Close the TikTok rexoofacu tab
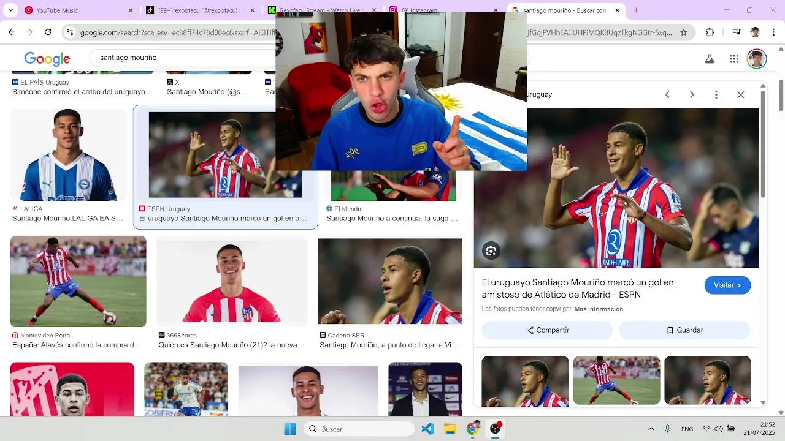Viewport: 785px width, 441px height. [x=252, y=10]
